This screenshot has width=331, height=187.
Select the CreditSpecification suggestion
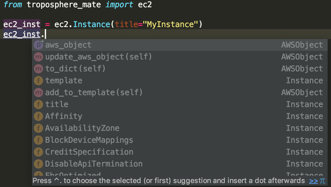[89, 152]
